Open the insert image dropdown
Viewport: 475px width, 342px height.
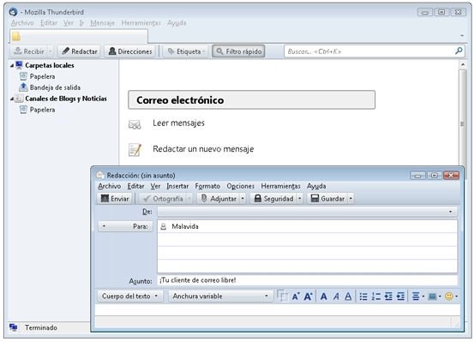click(x=435, y=297)
